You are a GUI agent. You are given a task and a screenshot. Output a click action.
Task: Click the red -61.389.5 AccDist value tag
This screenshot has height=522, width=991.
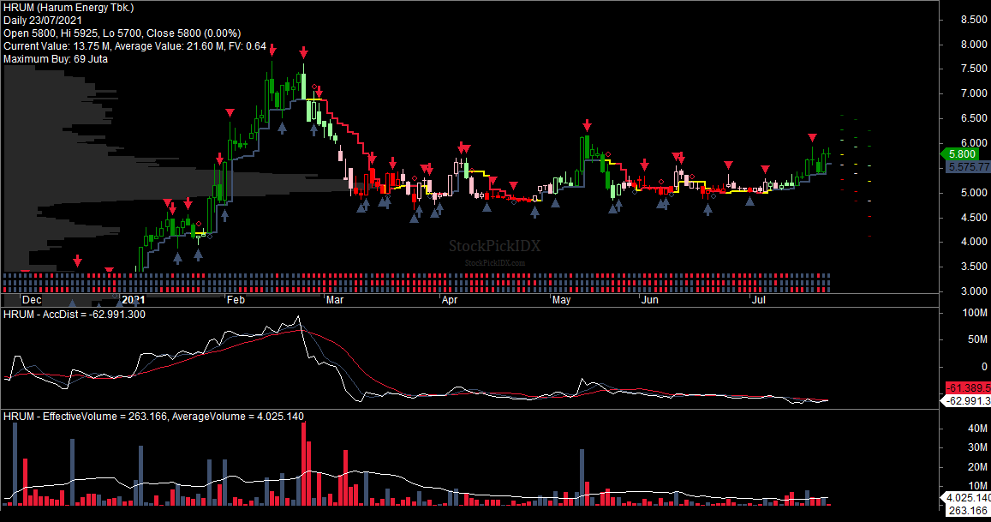968,388
